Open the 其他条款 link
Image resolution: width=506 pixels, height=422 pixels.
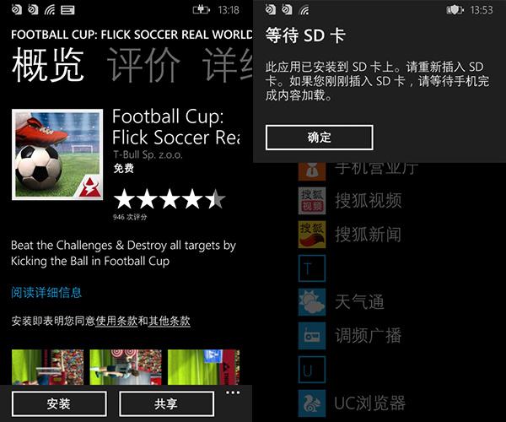coord(170,321)
